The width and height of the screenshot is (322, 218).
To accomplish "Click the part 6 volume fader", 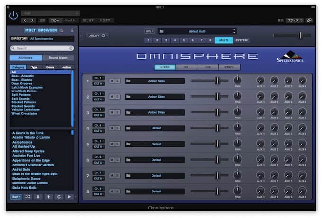I will click(217, 159).
